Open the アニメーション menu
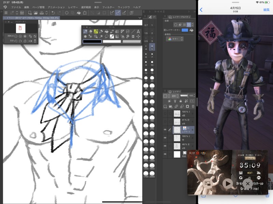273x204 pixels. point(56,7)
